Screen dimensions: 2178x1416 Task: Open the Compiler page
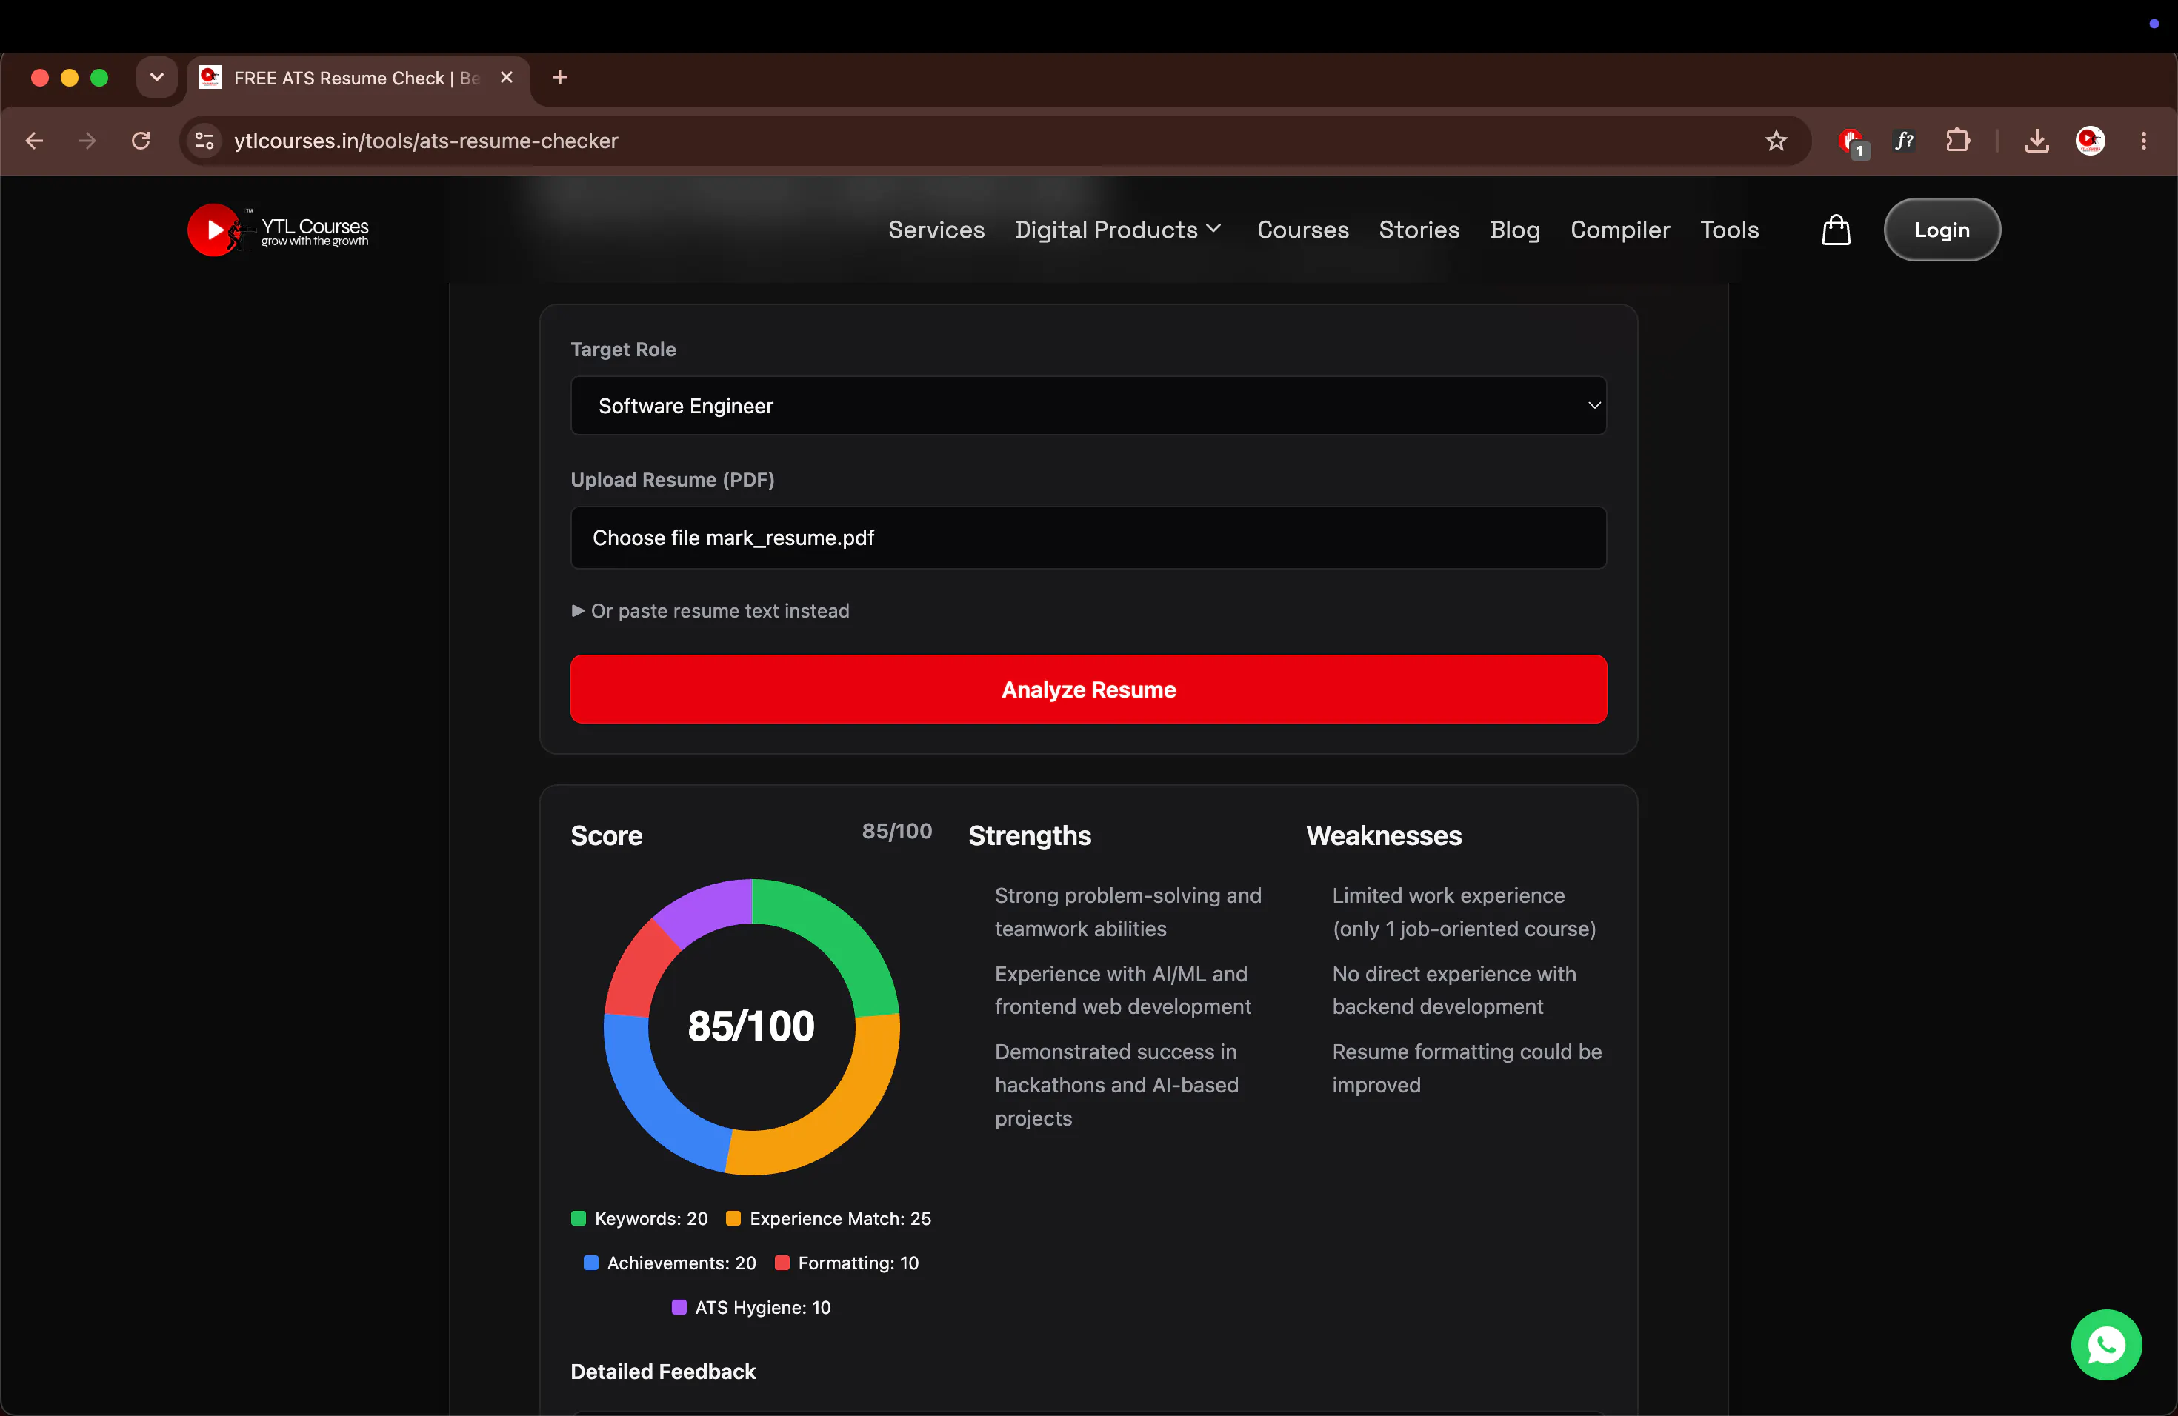pos(1619,230)
